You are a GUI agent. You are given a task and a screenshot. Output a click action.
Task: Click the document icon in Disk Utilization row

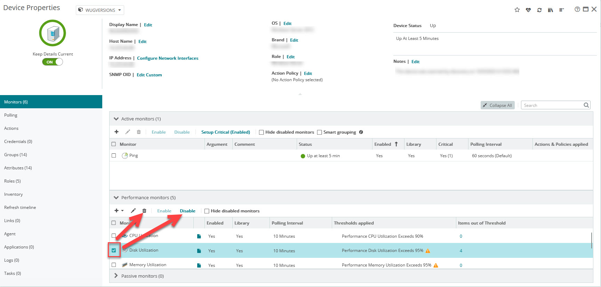coord(199,251)
